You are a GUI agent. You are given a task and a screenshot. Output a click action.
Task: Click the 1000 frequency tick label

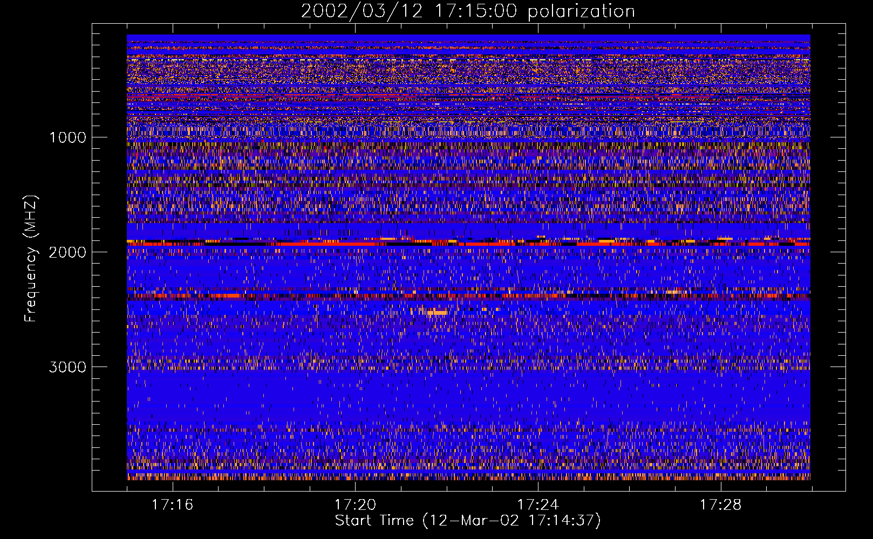coord(68,137)
